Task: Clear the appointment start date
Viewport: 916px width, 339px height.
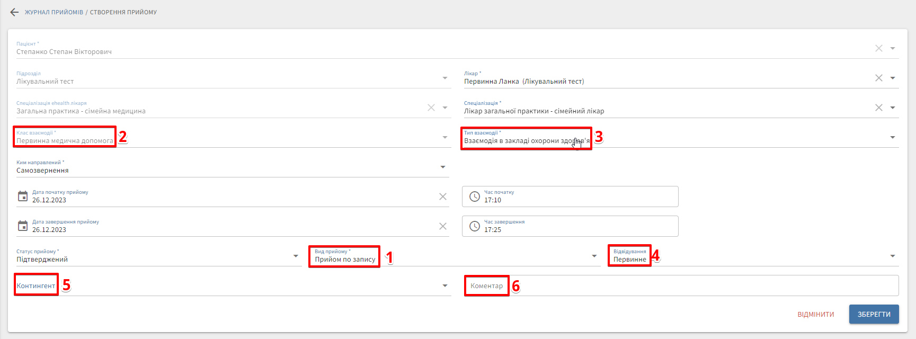Action: coord(443,197)
